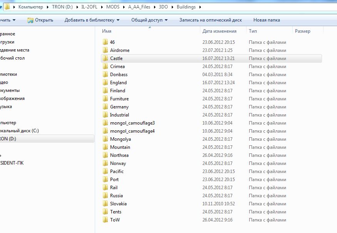Click the Northsea folder icon
The width and height of the screenshot is (337, 233).
point(105,155)
